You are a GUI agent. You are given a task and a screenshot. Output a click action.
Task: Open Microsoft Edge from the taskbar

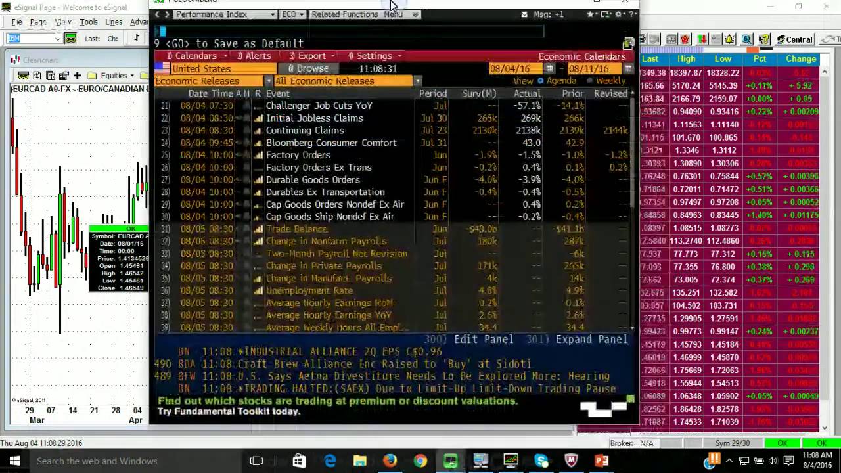coord(330,461)
